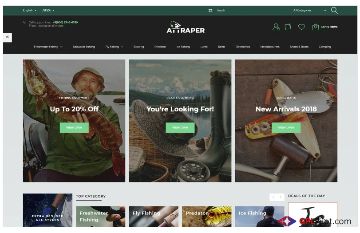Click the settings toggle icon on left edge

click(8, 37)
